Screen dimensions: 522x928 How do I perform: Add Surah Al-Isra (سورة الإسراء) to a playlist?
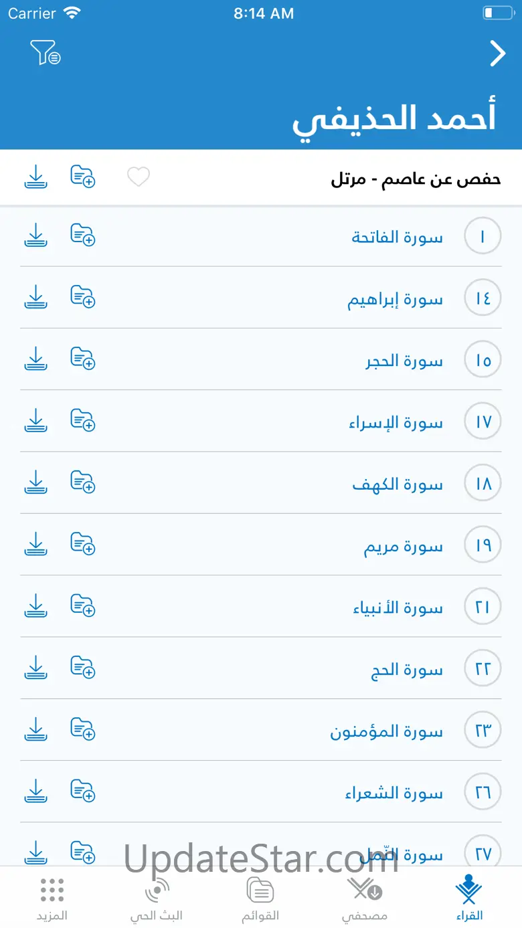tap(83, 421)
